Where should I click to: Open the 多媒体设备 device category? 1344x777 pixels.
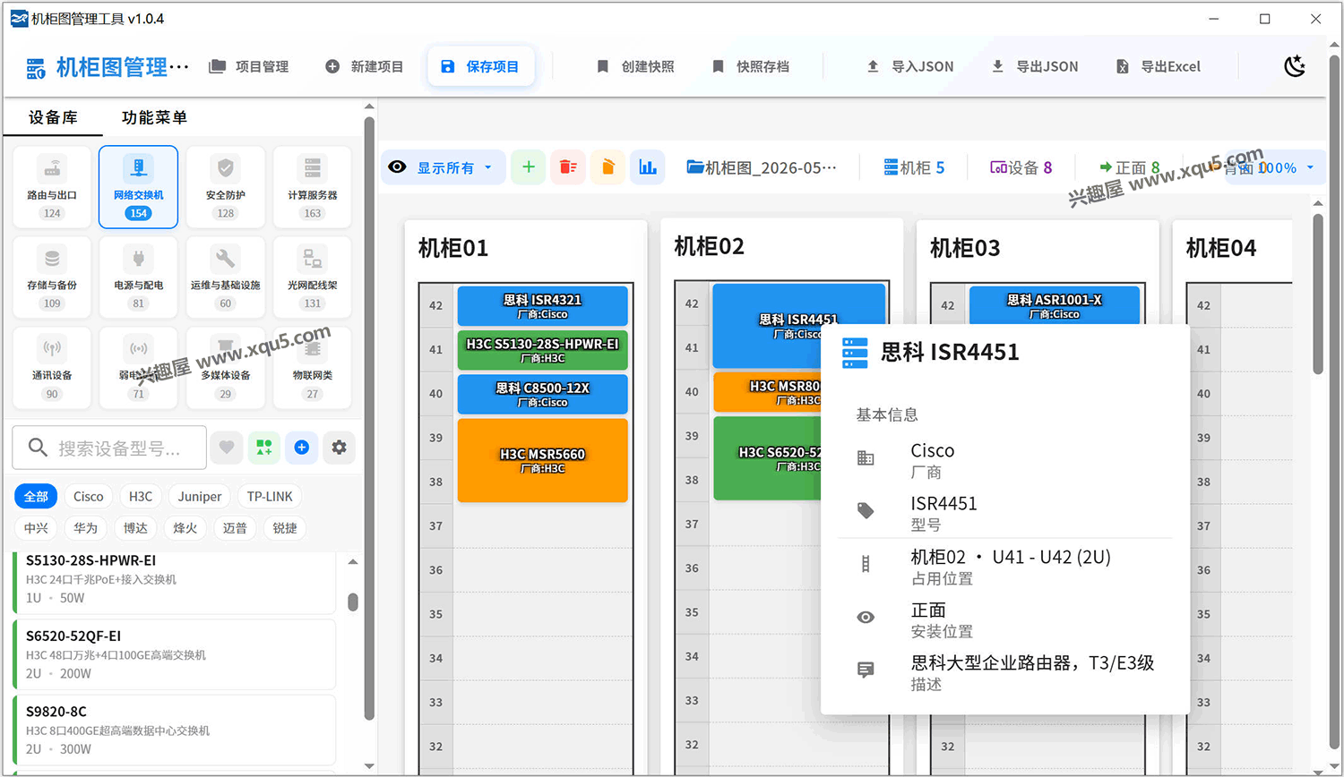pyautogui.click(x=225, y=367)
